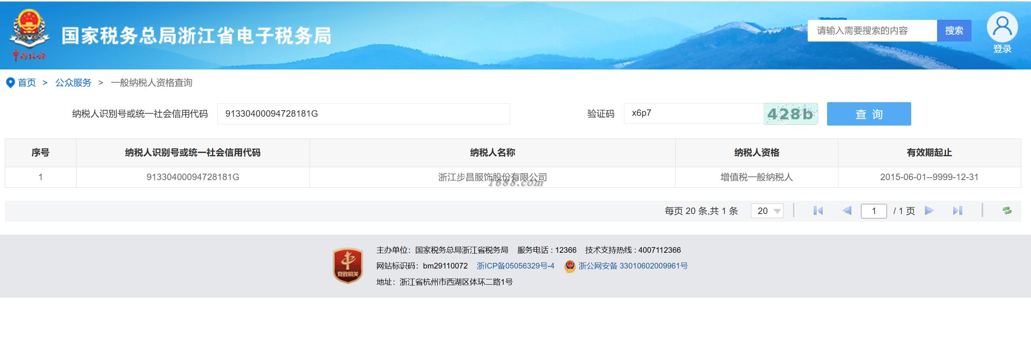Focus the taxpayer ID input field
Viewport: 1031px width, 363px height.
(x=363, y=114)
